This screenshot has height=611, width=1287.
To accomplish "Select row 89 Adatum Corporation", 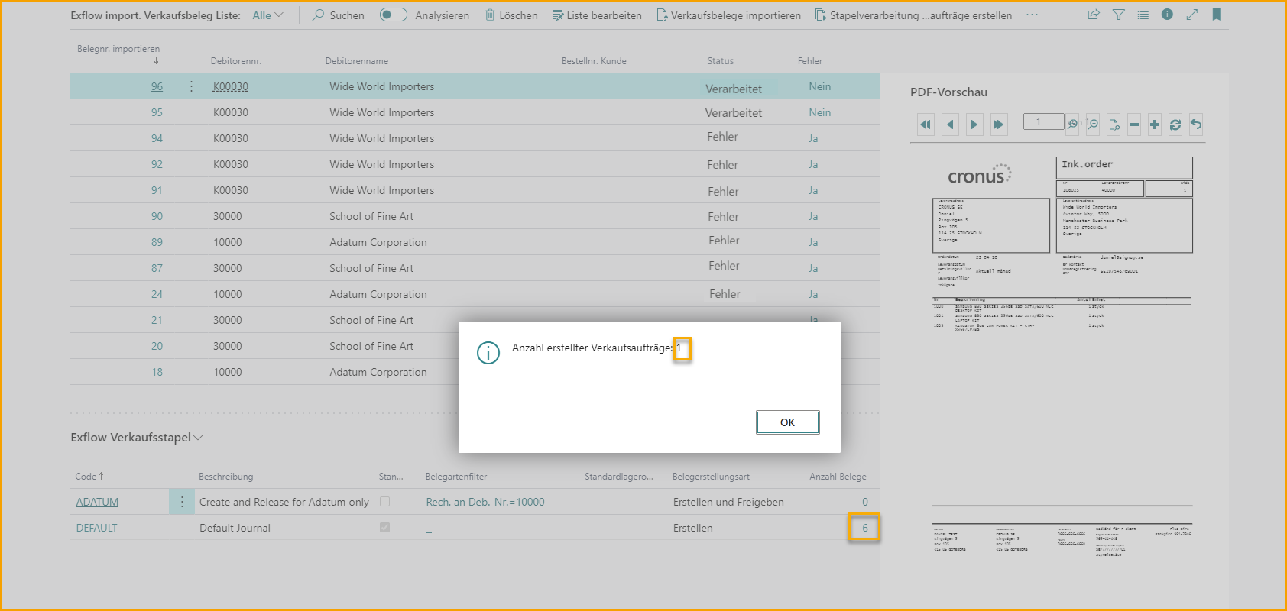I will (x=475, y=242).
